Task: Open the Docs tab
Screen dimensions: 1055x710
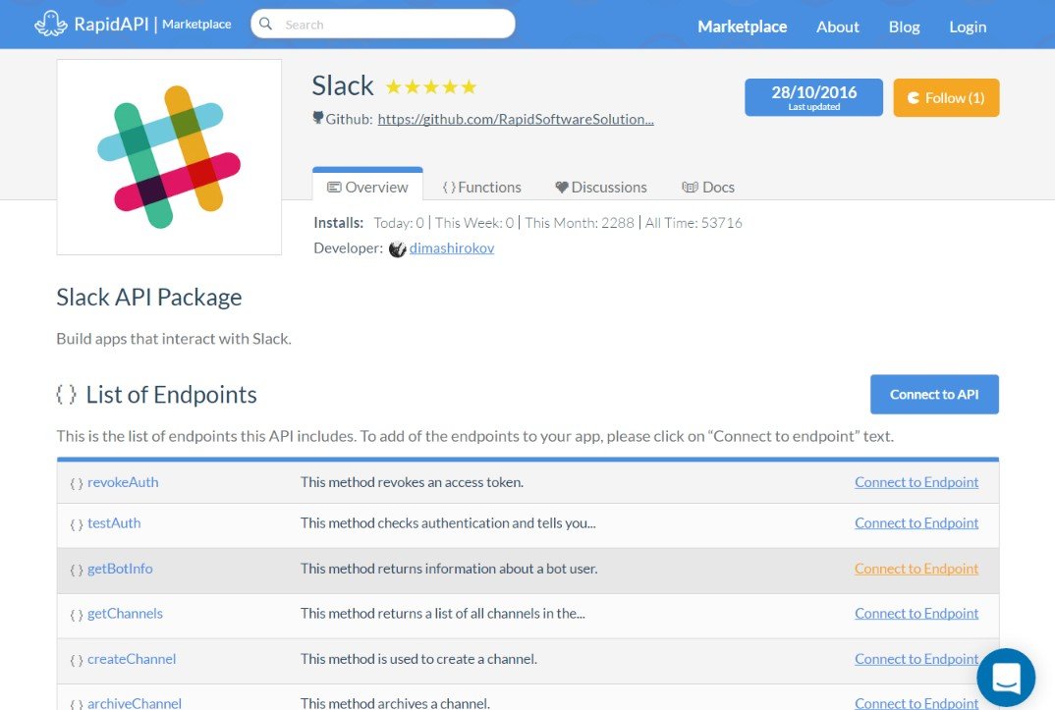Action: click(708, 188)
